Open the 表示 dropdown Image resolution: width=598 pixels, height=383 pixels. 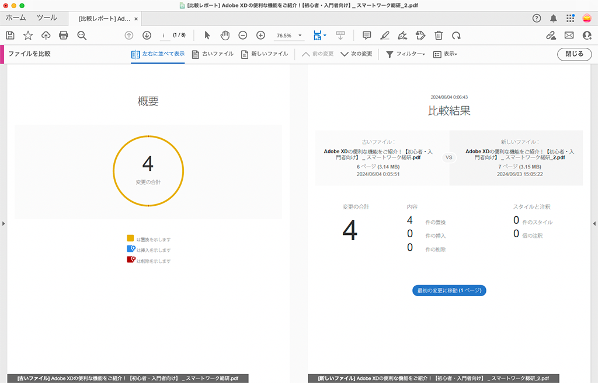[x=445, y=54]
